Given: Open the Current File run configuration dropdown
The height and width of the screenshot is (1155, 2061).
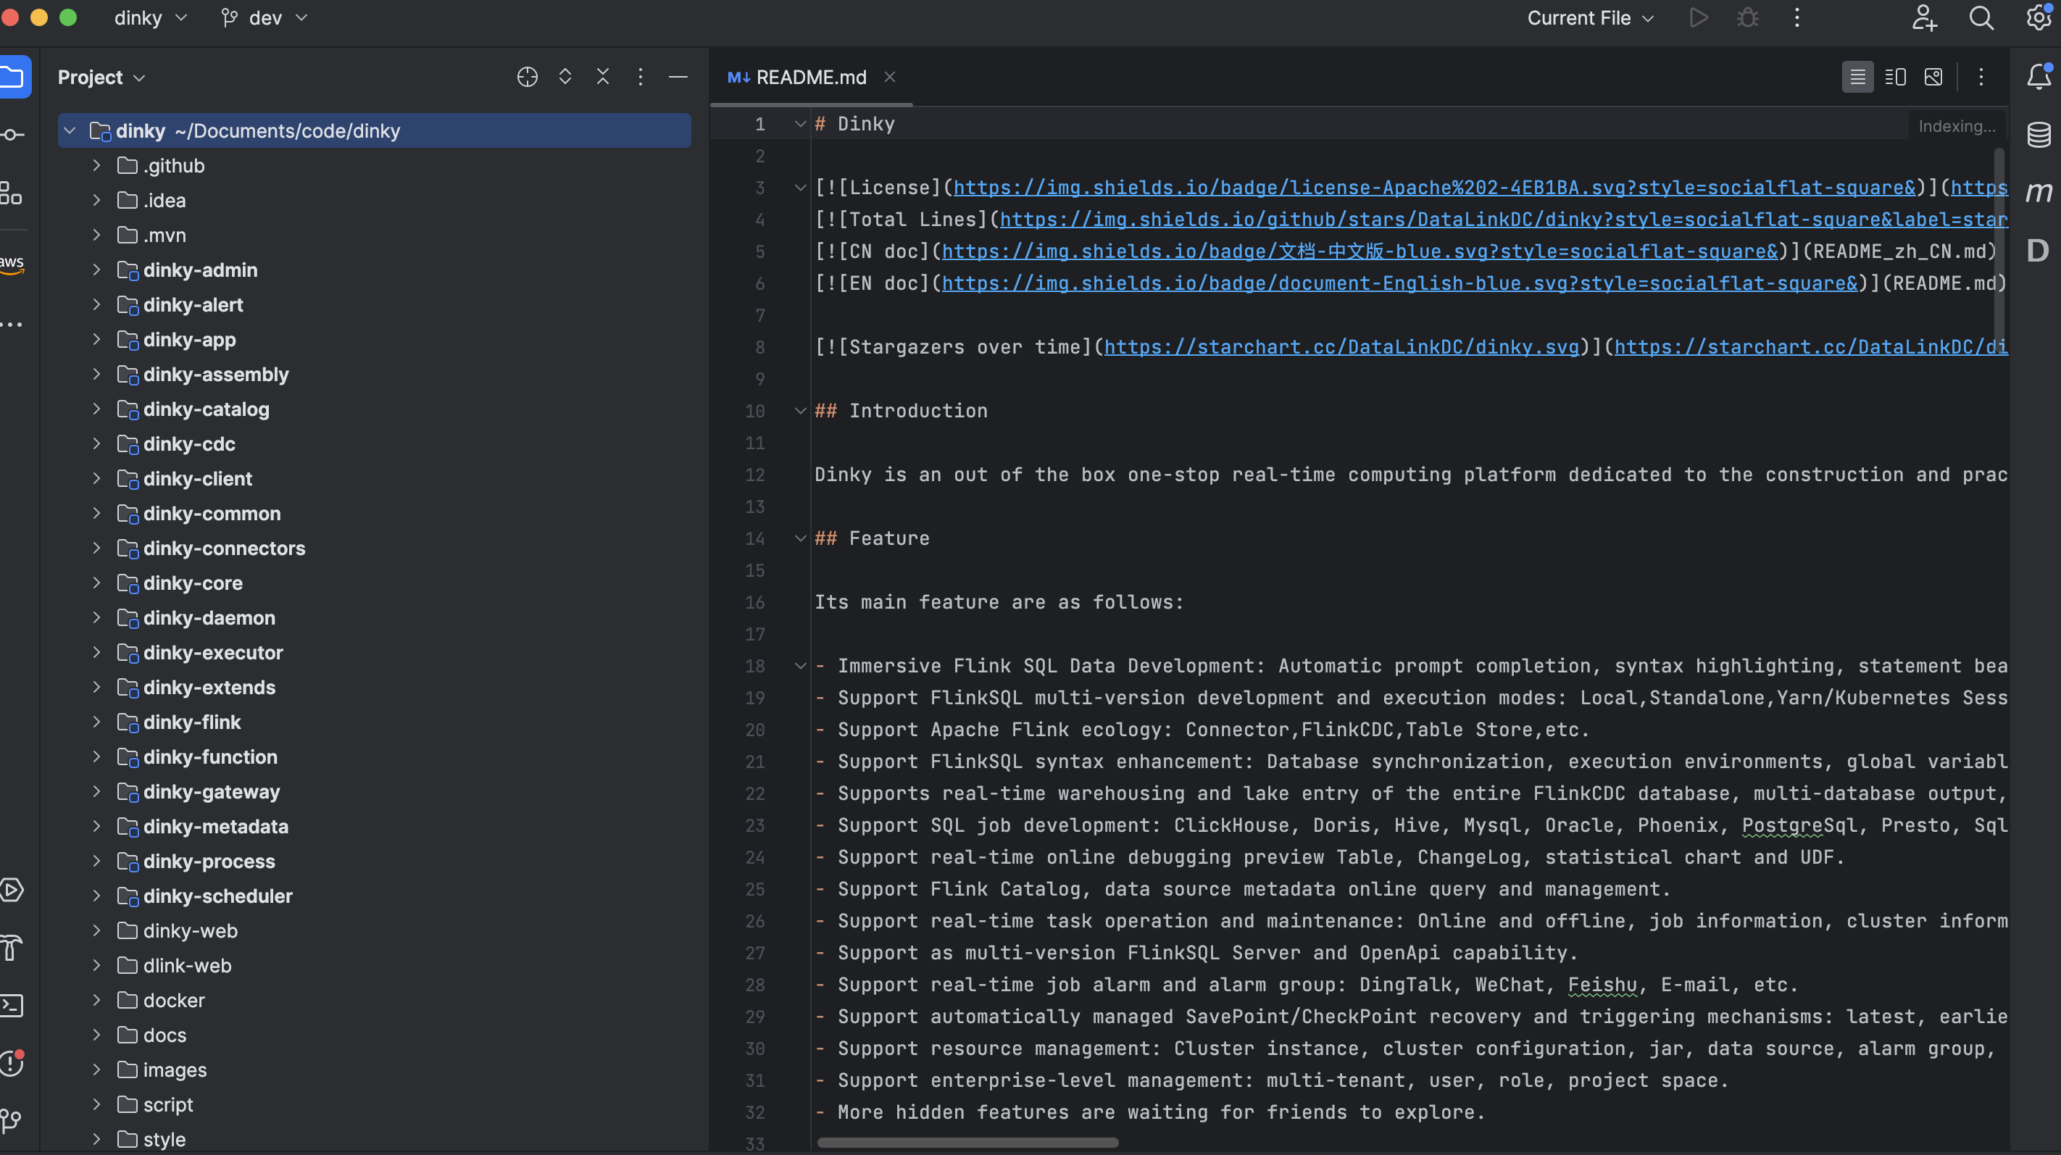Looking at the screenshot, I should point(1589,17).
